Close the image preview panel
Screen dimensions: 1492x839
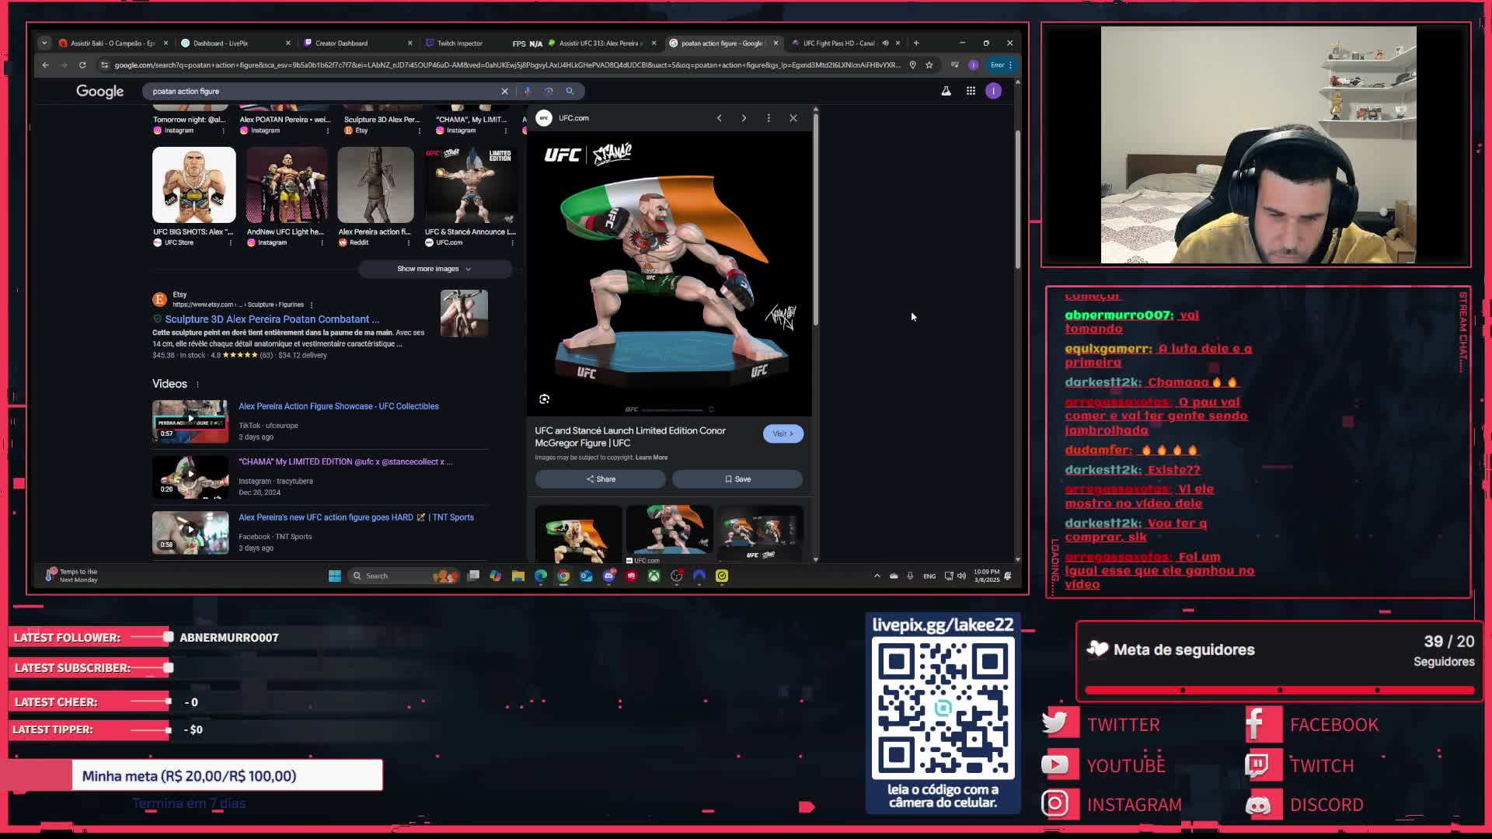[x=793, y=118]
